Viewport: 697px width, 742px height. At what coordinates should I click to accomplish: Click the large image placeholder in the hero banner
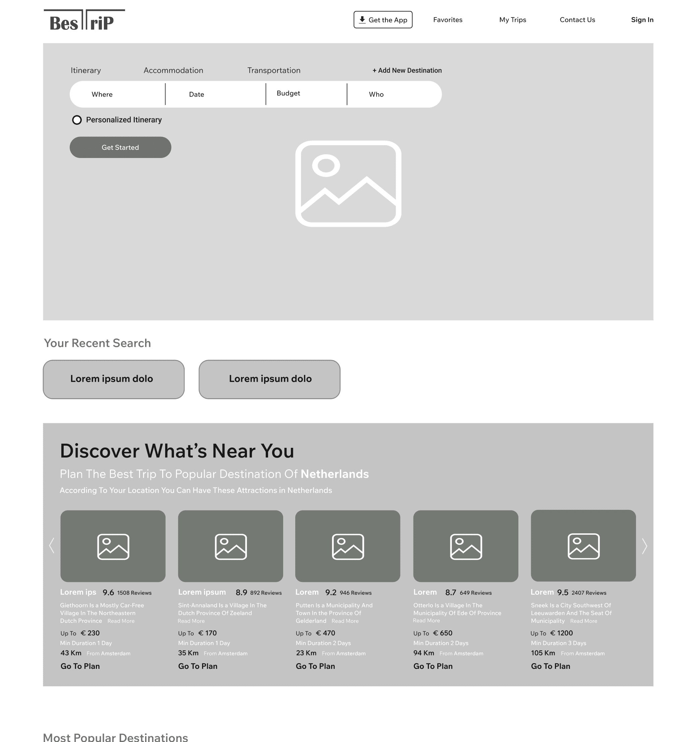[348, 184]
